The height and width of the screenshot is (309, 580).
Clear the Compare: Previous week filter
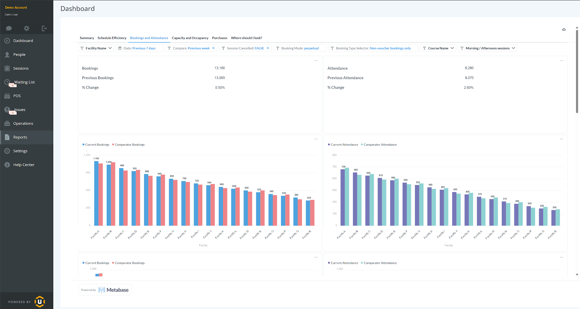pos(214,48)
